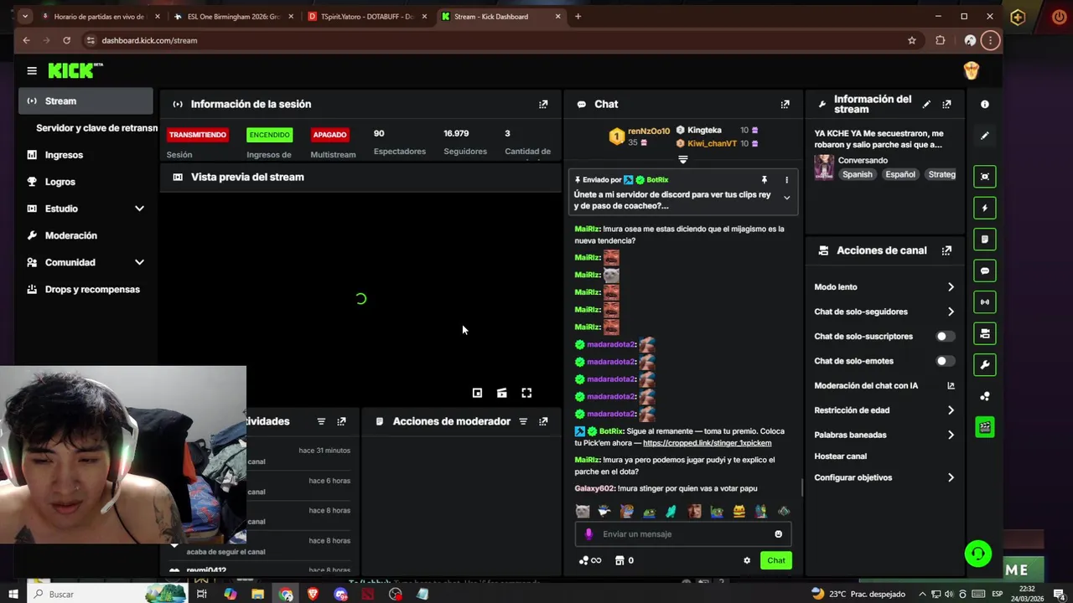Send message with green Chat button
Image resolution: width=1073 pixels, height=603 pixels.
(x=776, y=560)
